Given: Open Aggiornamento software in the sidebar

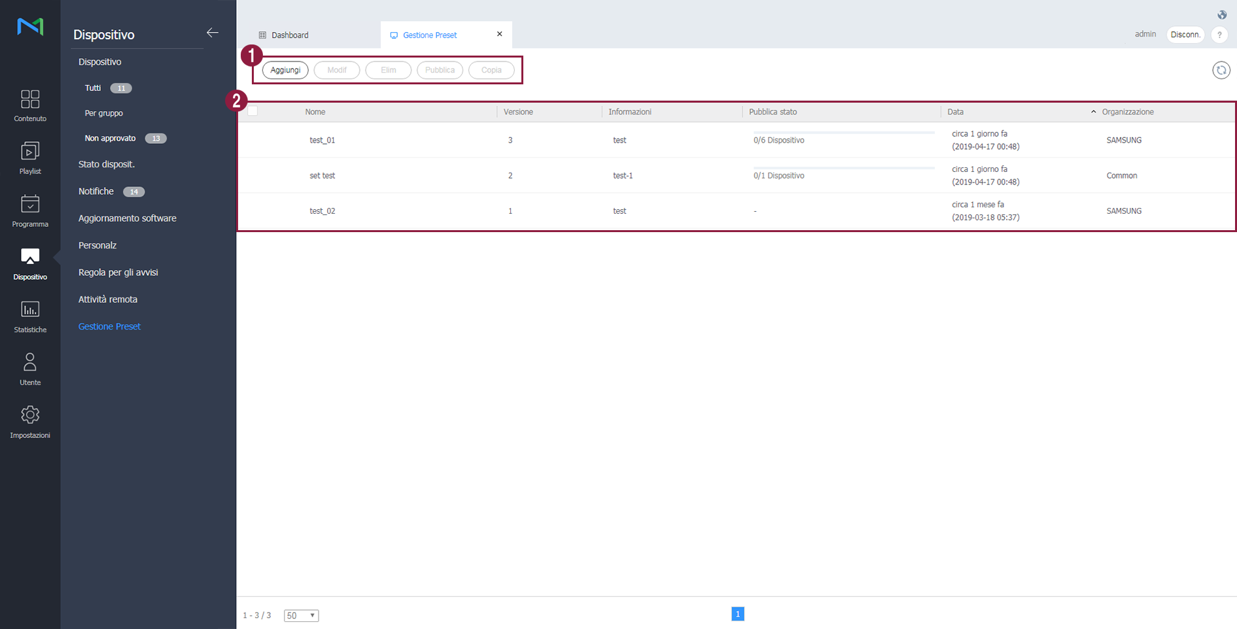Looking at the screenshot, I should [x=128, y=218].
